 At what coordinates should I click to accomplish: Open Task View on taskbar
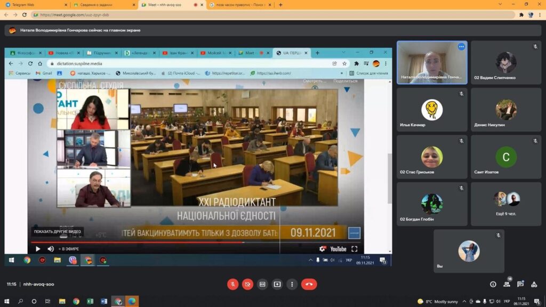pos(47,301)
